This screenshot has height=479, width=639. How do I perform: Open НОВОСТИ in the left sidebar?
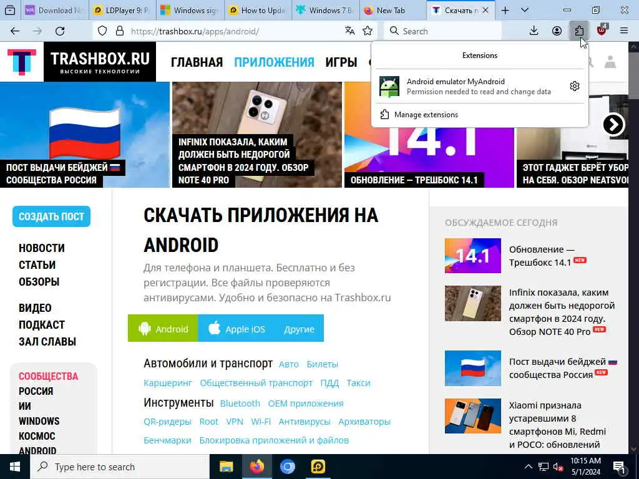(x=42, y=248)
